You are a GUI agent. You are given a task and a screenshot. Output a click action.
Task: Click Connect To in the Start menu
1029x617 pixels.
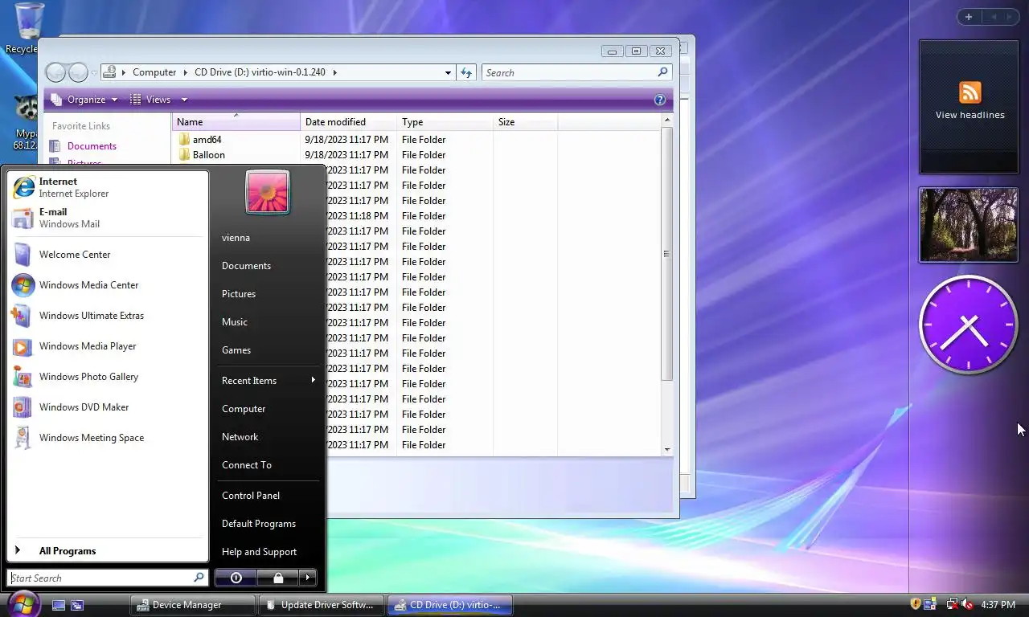pos(268,465)
